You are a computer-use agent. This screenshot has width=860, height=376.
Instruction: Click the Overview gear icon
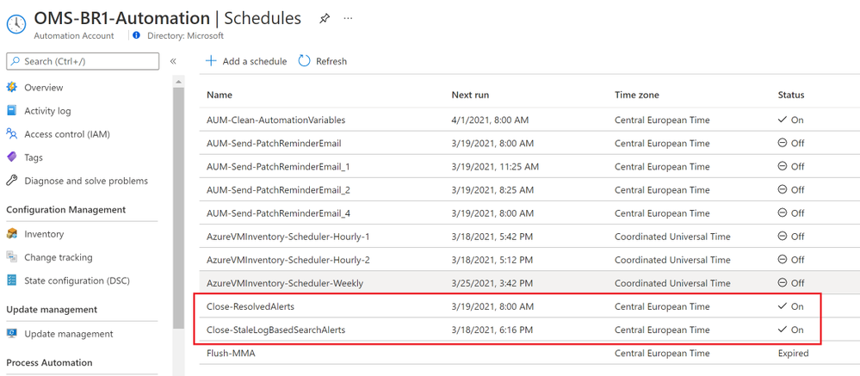click(x=11, y=88)
